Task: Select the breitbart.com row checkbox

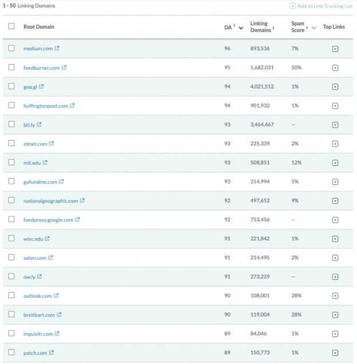Action: pos(11,314)
